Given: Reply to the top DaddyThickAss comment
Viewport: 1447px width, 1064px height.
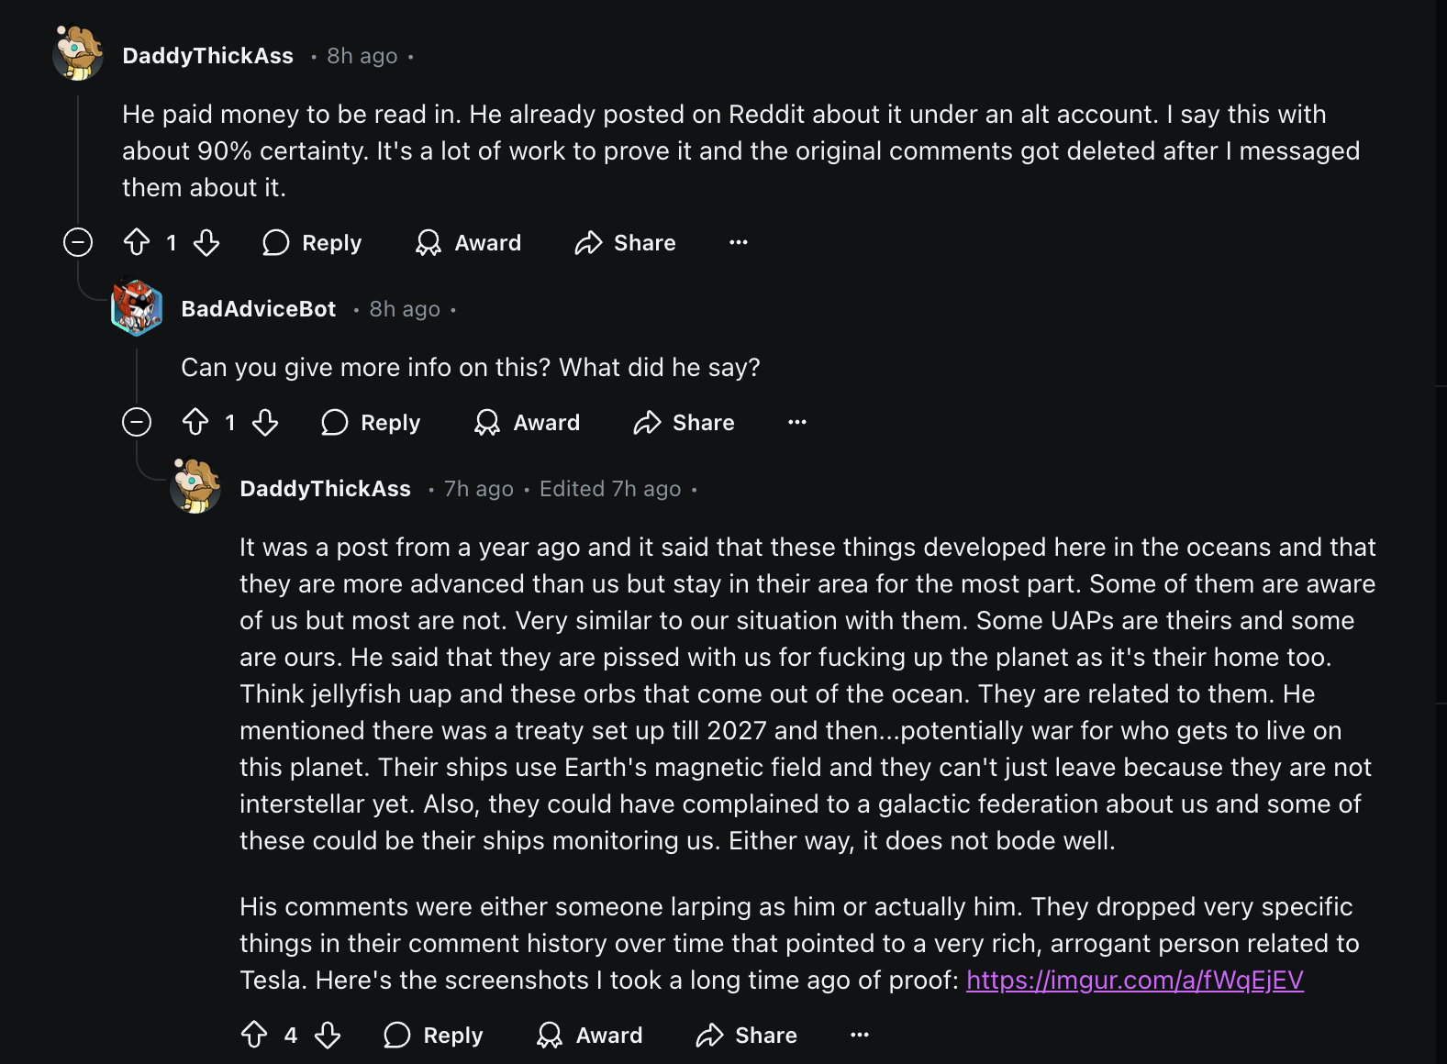Looking at the screenshot, I should [312, 242].
